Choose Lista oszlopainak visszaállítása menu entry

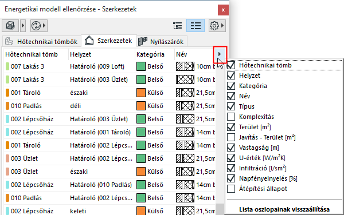click(x=284, y=209)
